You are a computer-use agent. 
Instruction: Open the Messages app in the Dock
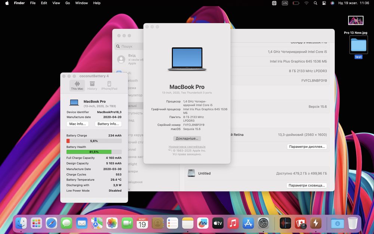coord(67,223)
